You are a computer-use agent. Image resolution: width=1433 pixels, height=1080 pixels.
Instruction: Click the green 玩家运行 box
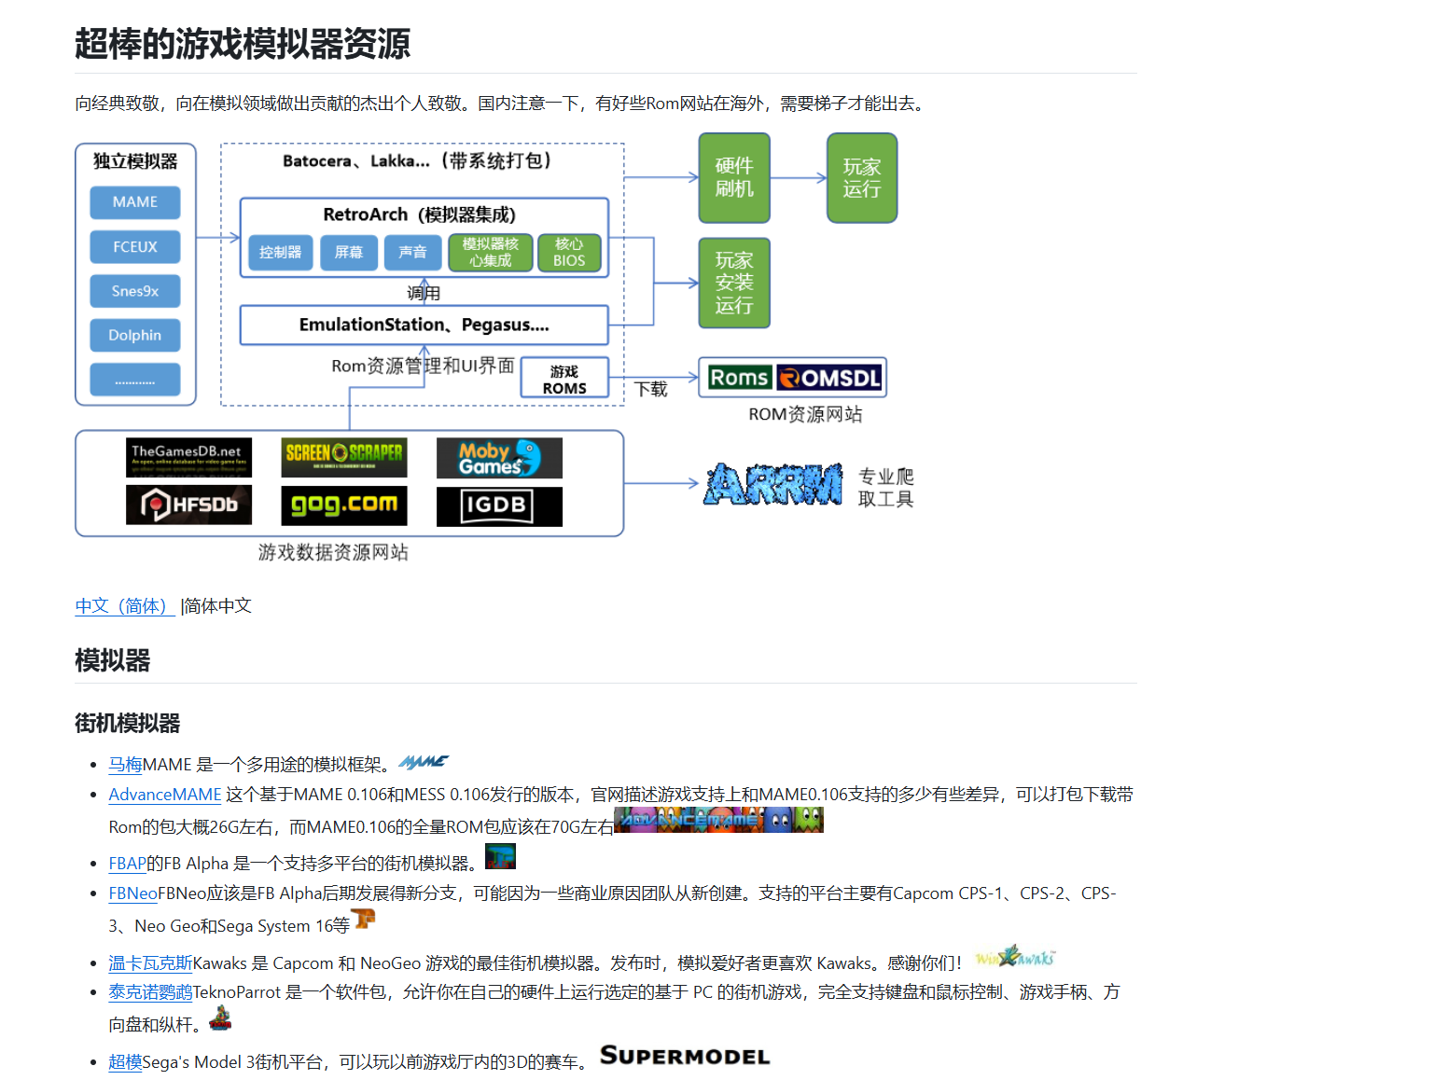(x=862, y=178)
